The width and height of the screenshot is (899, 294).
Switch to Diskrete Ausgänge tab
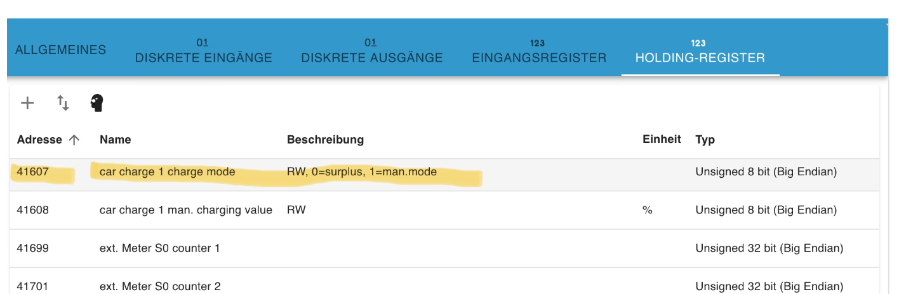[x=371, y=51]
